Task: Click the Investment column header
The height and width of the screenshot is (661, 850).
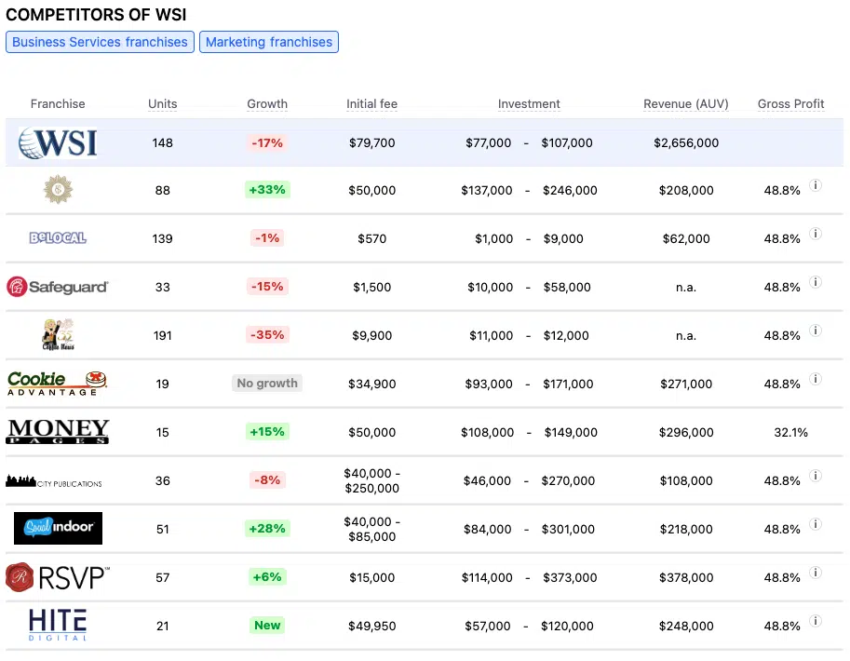Action: click(x=529, y=103)
